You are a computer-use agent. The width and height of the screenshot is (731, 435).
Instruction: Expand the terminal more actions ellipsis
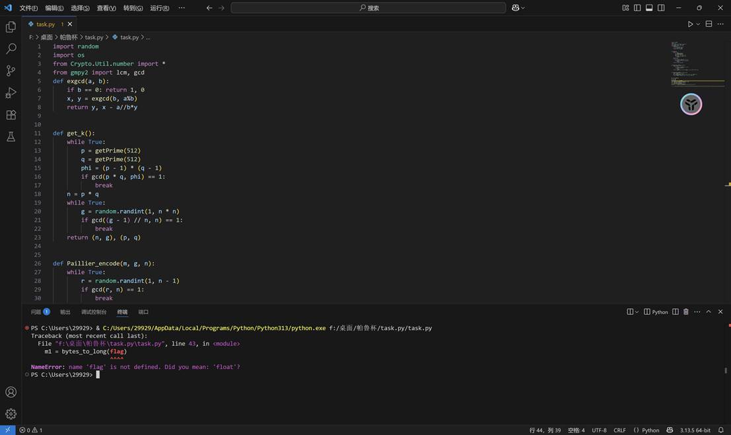coord(697,312)
